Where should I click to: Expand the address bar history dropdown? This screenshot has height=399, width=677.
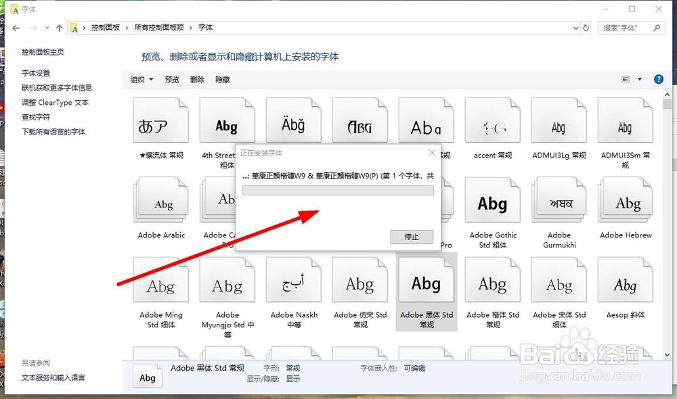[x=575, y=28]
